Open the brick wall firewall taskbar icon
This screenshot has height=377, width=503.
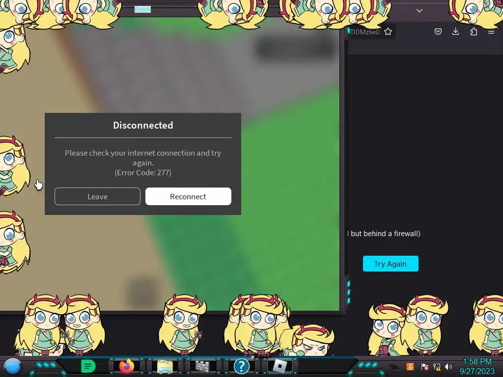pyautogui.click(x=203, y=366)
